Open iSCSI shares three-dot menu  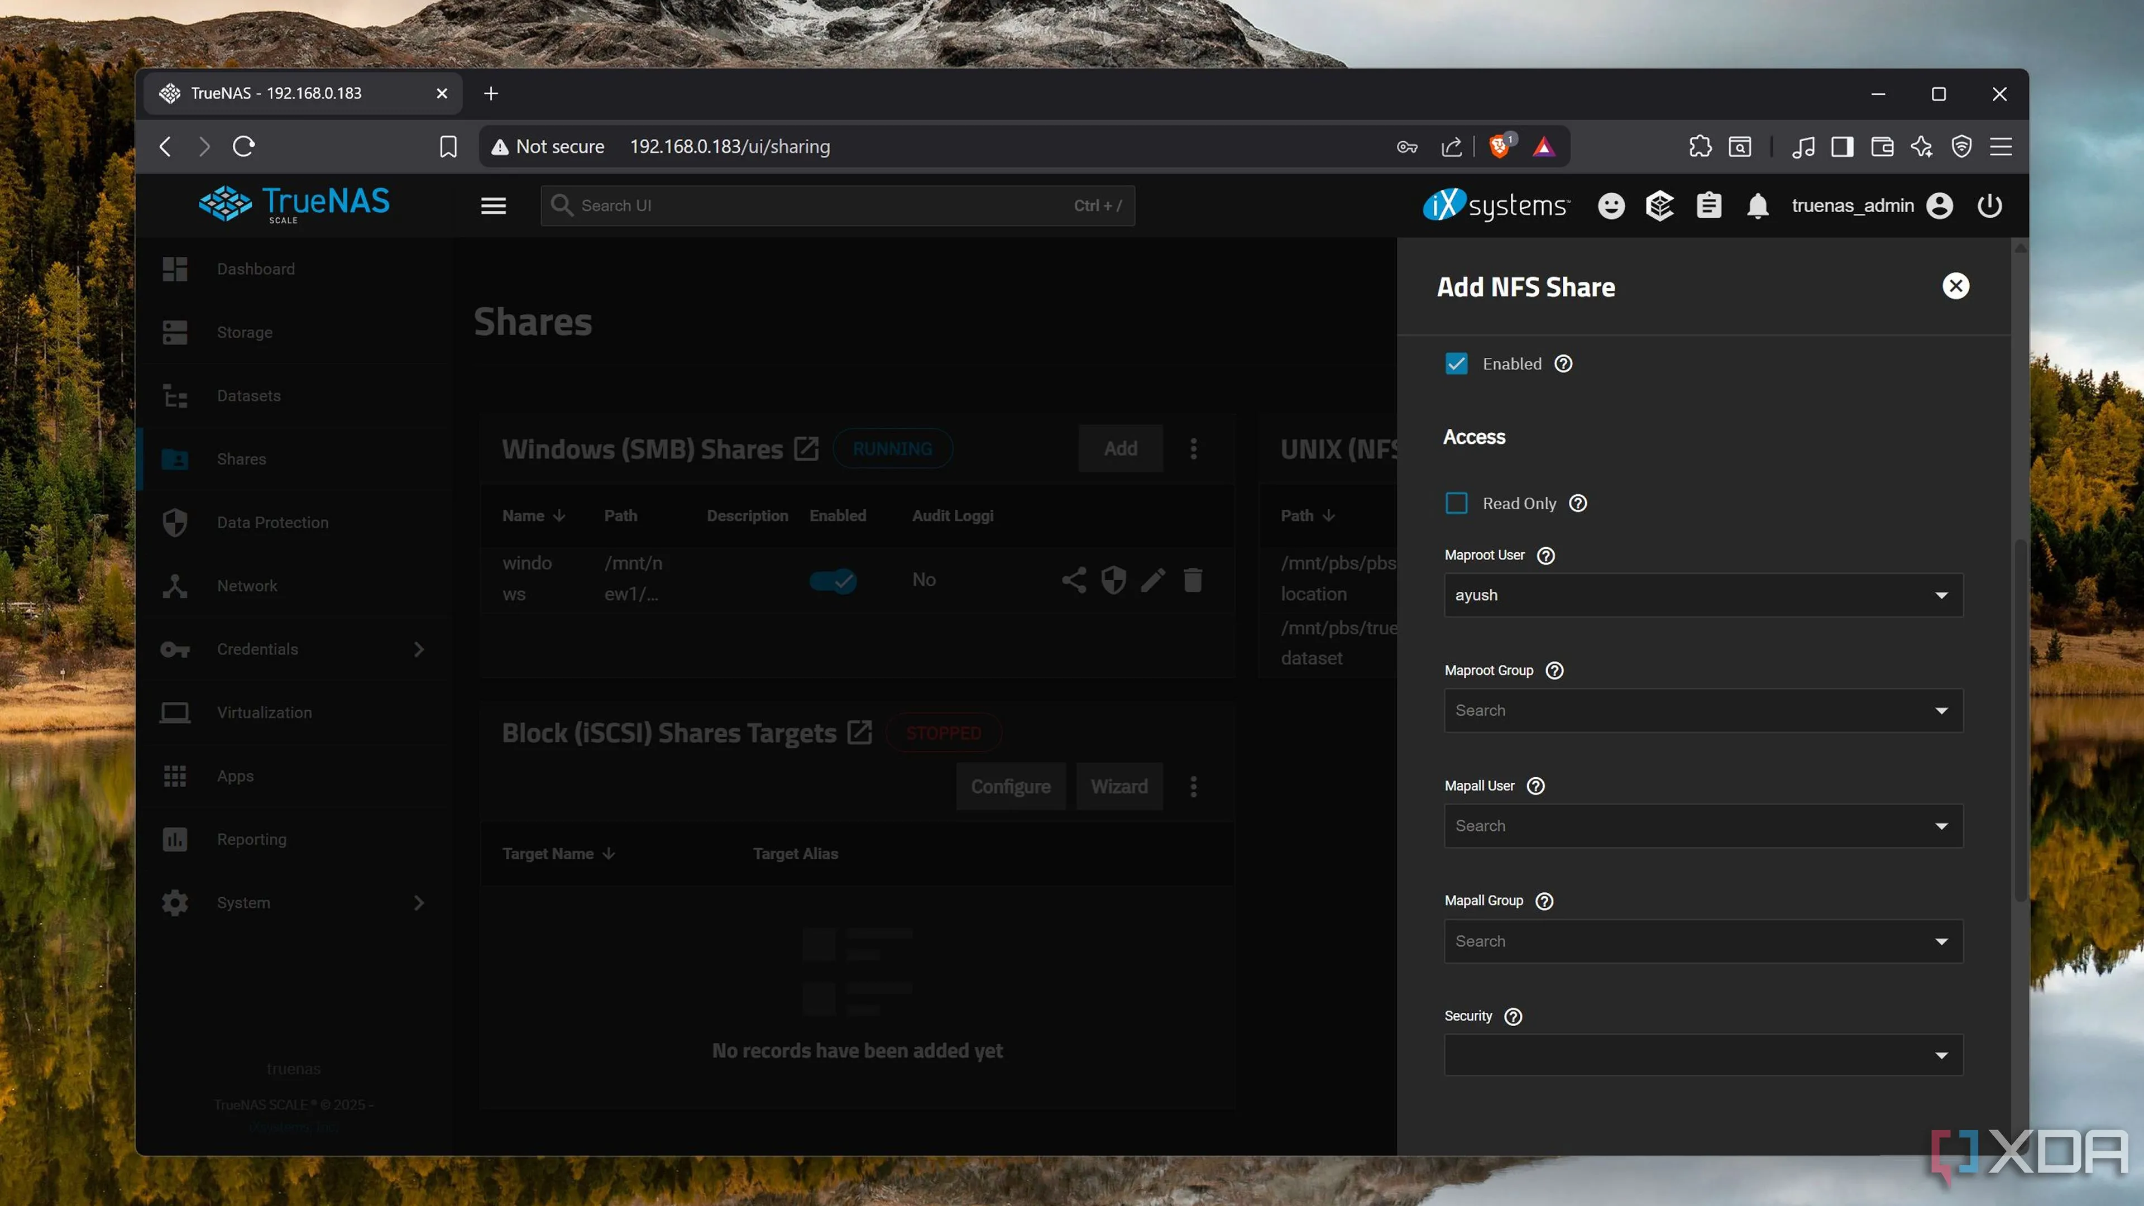click(1194, 787)
